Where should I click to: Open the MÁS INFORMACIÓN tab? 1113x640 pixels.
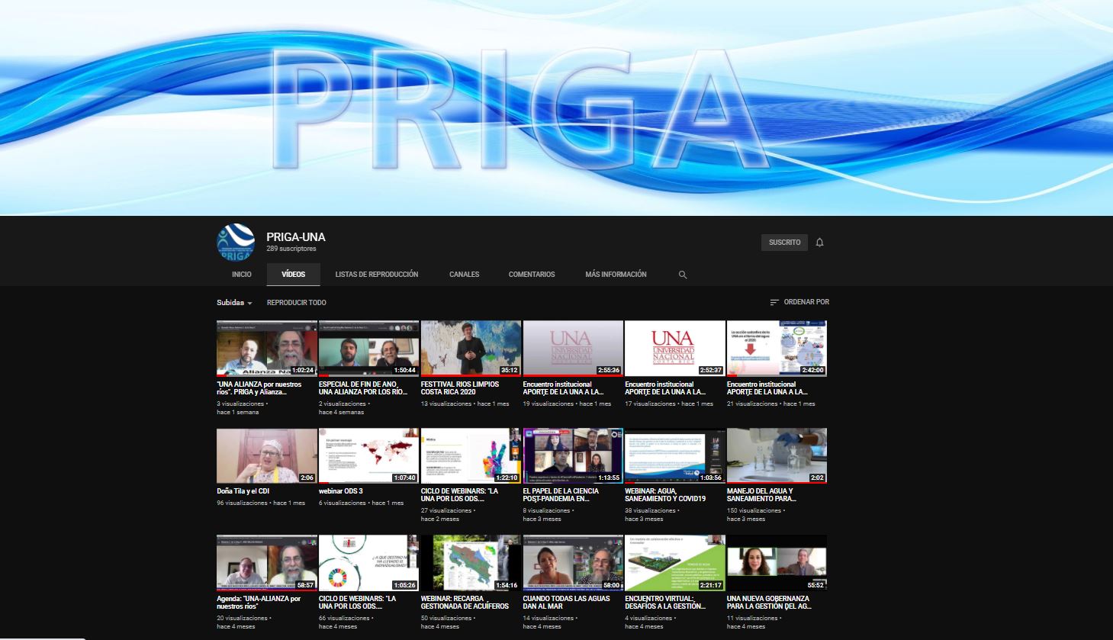click(616, 275)
